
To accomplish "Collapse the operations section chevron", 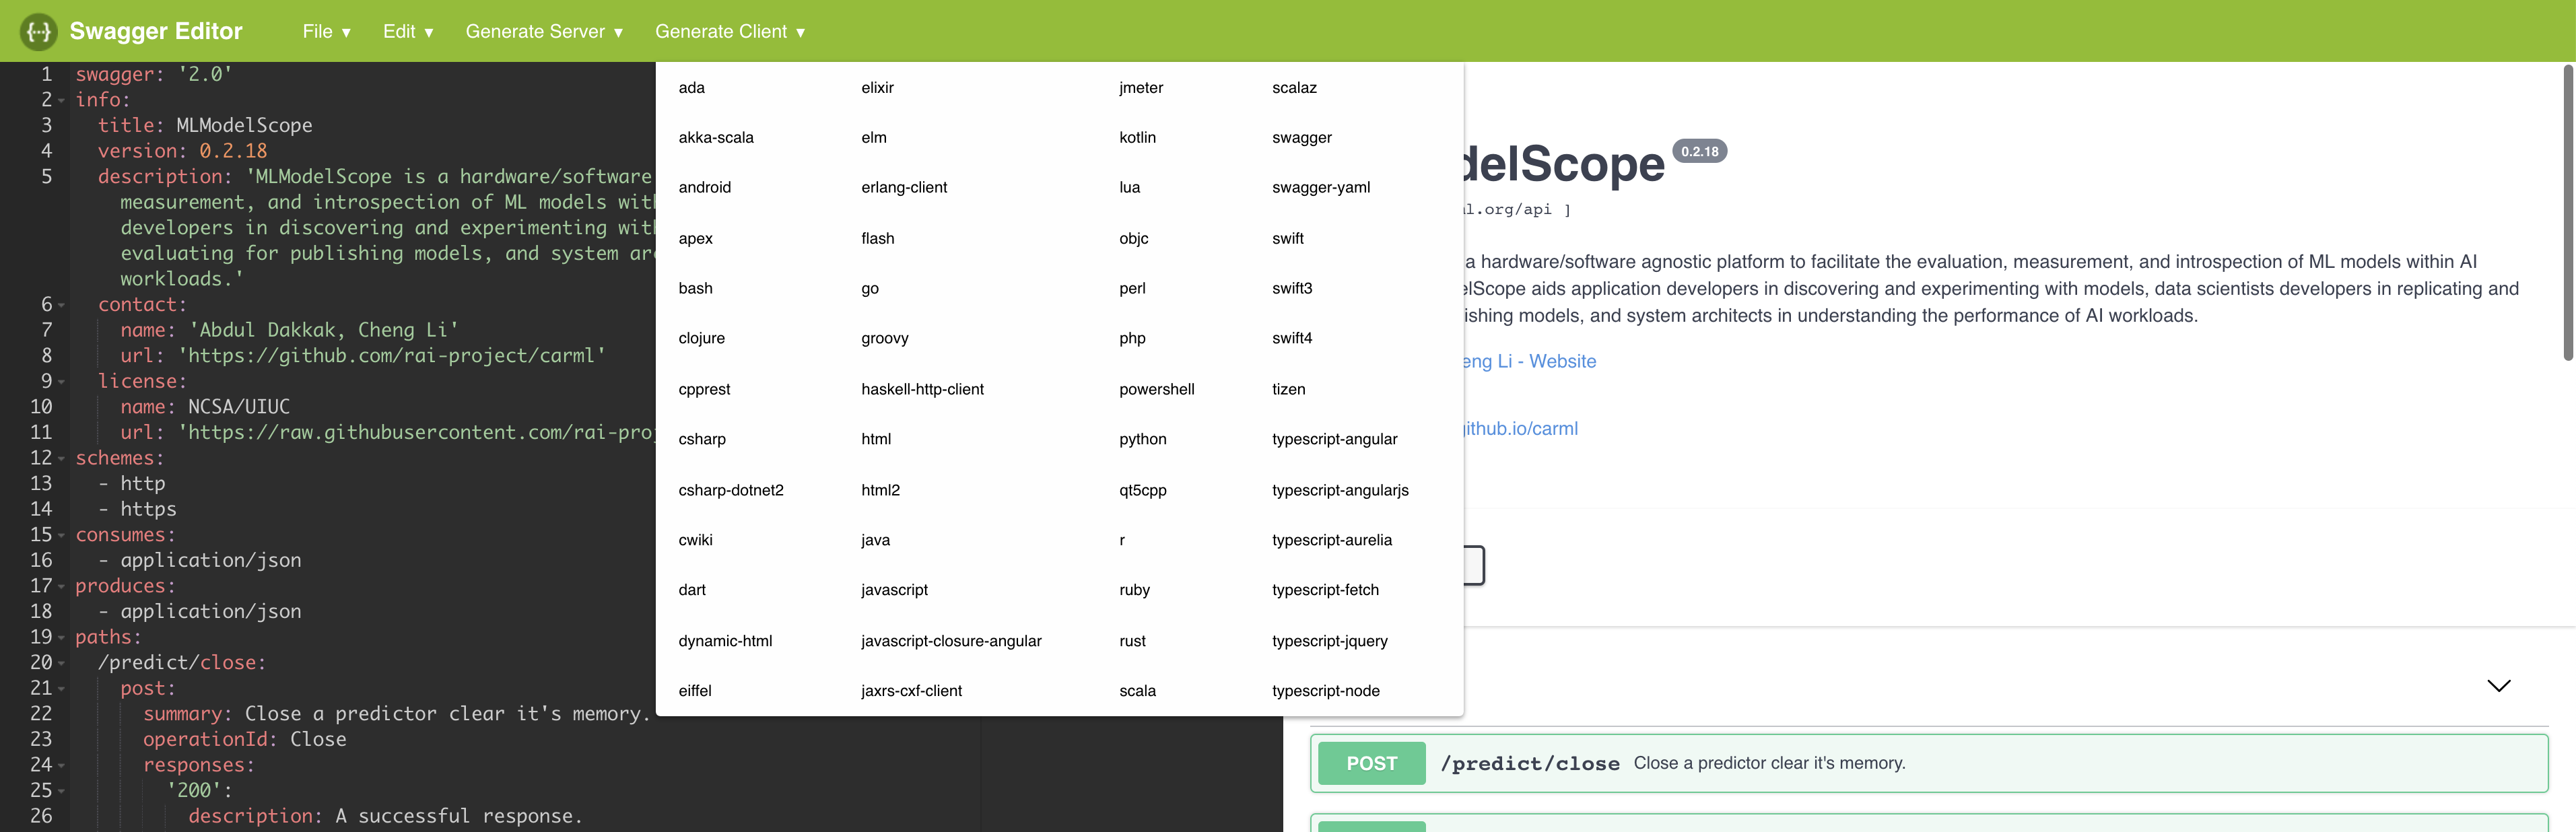I will pyautogui.click(x=2498, y=686).
